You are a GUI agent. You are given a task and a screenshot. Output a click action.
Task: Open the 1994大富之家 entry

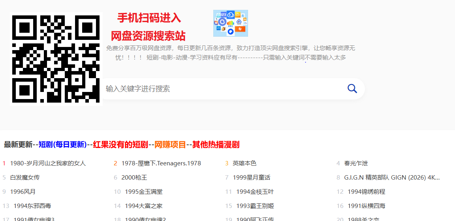(144, 206)
